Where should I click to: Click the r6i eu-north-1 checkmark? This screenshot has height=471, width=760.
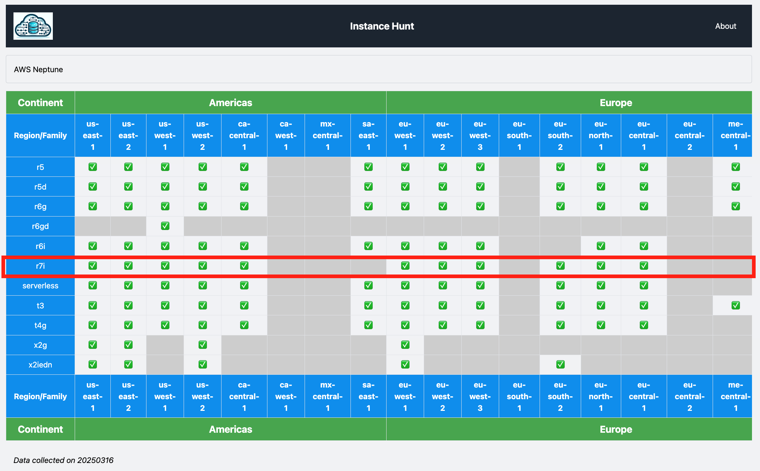(x=601, y=246)
